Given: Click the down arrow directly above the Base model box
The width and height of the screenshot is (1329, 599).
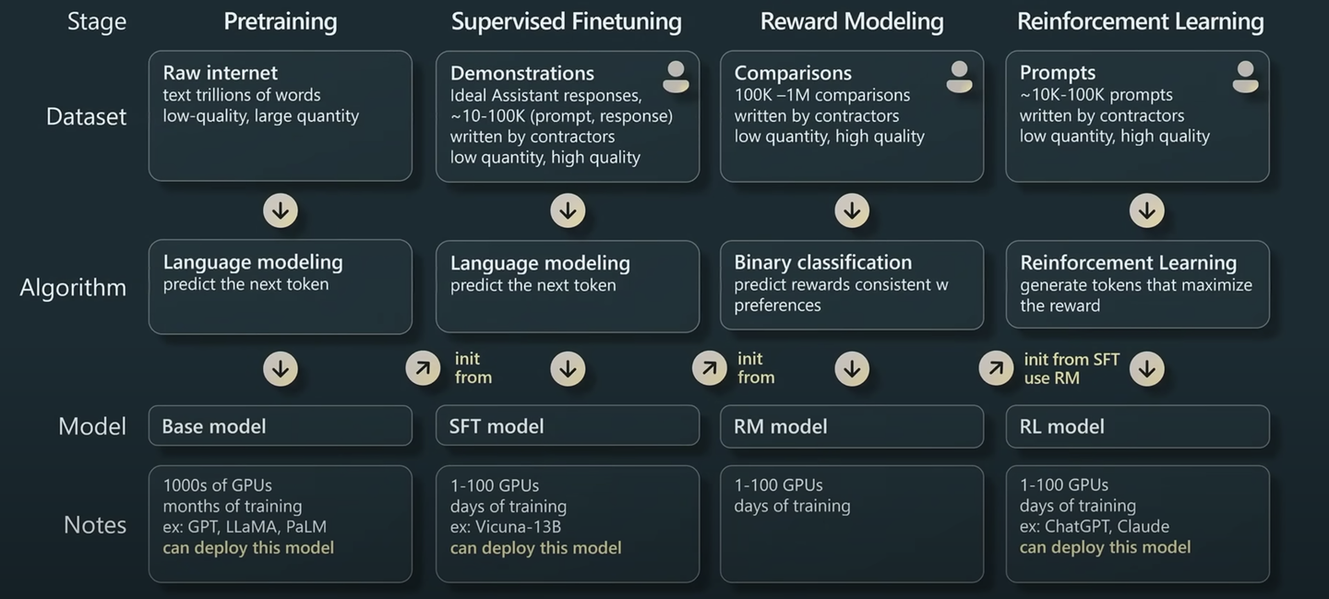Looking at the screenshot, I should [x=281, y=369].
